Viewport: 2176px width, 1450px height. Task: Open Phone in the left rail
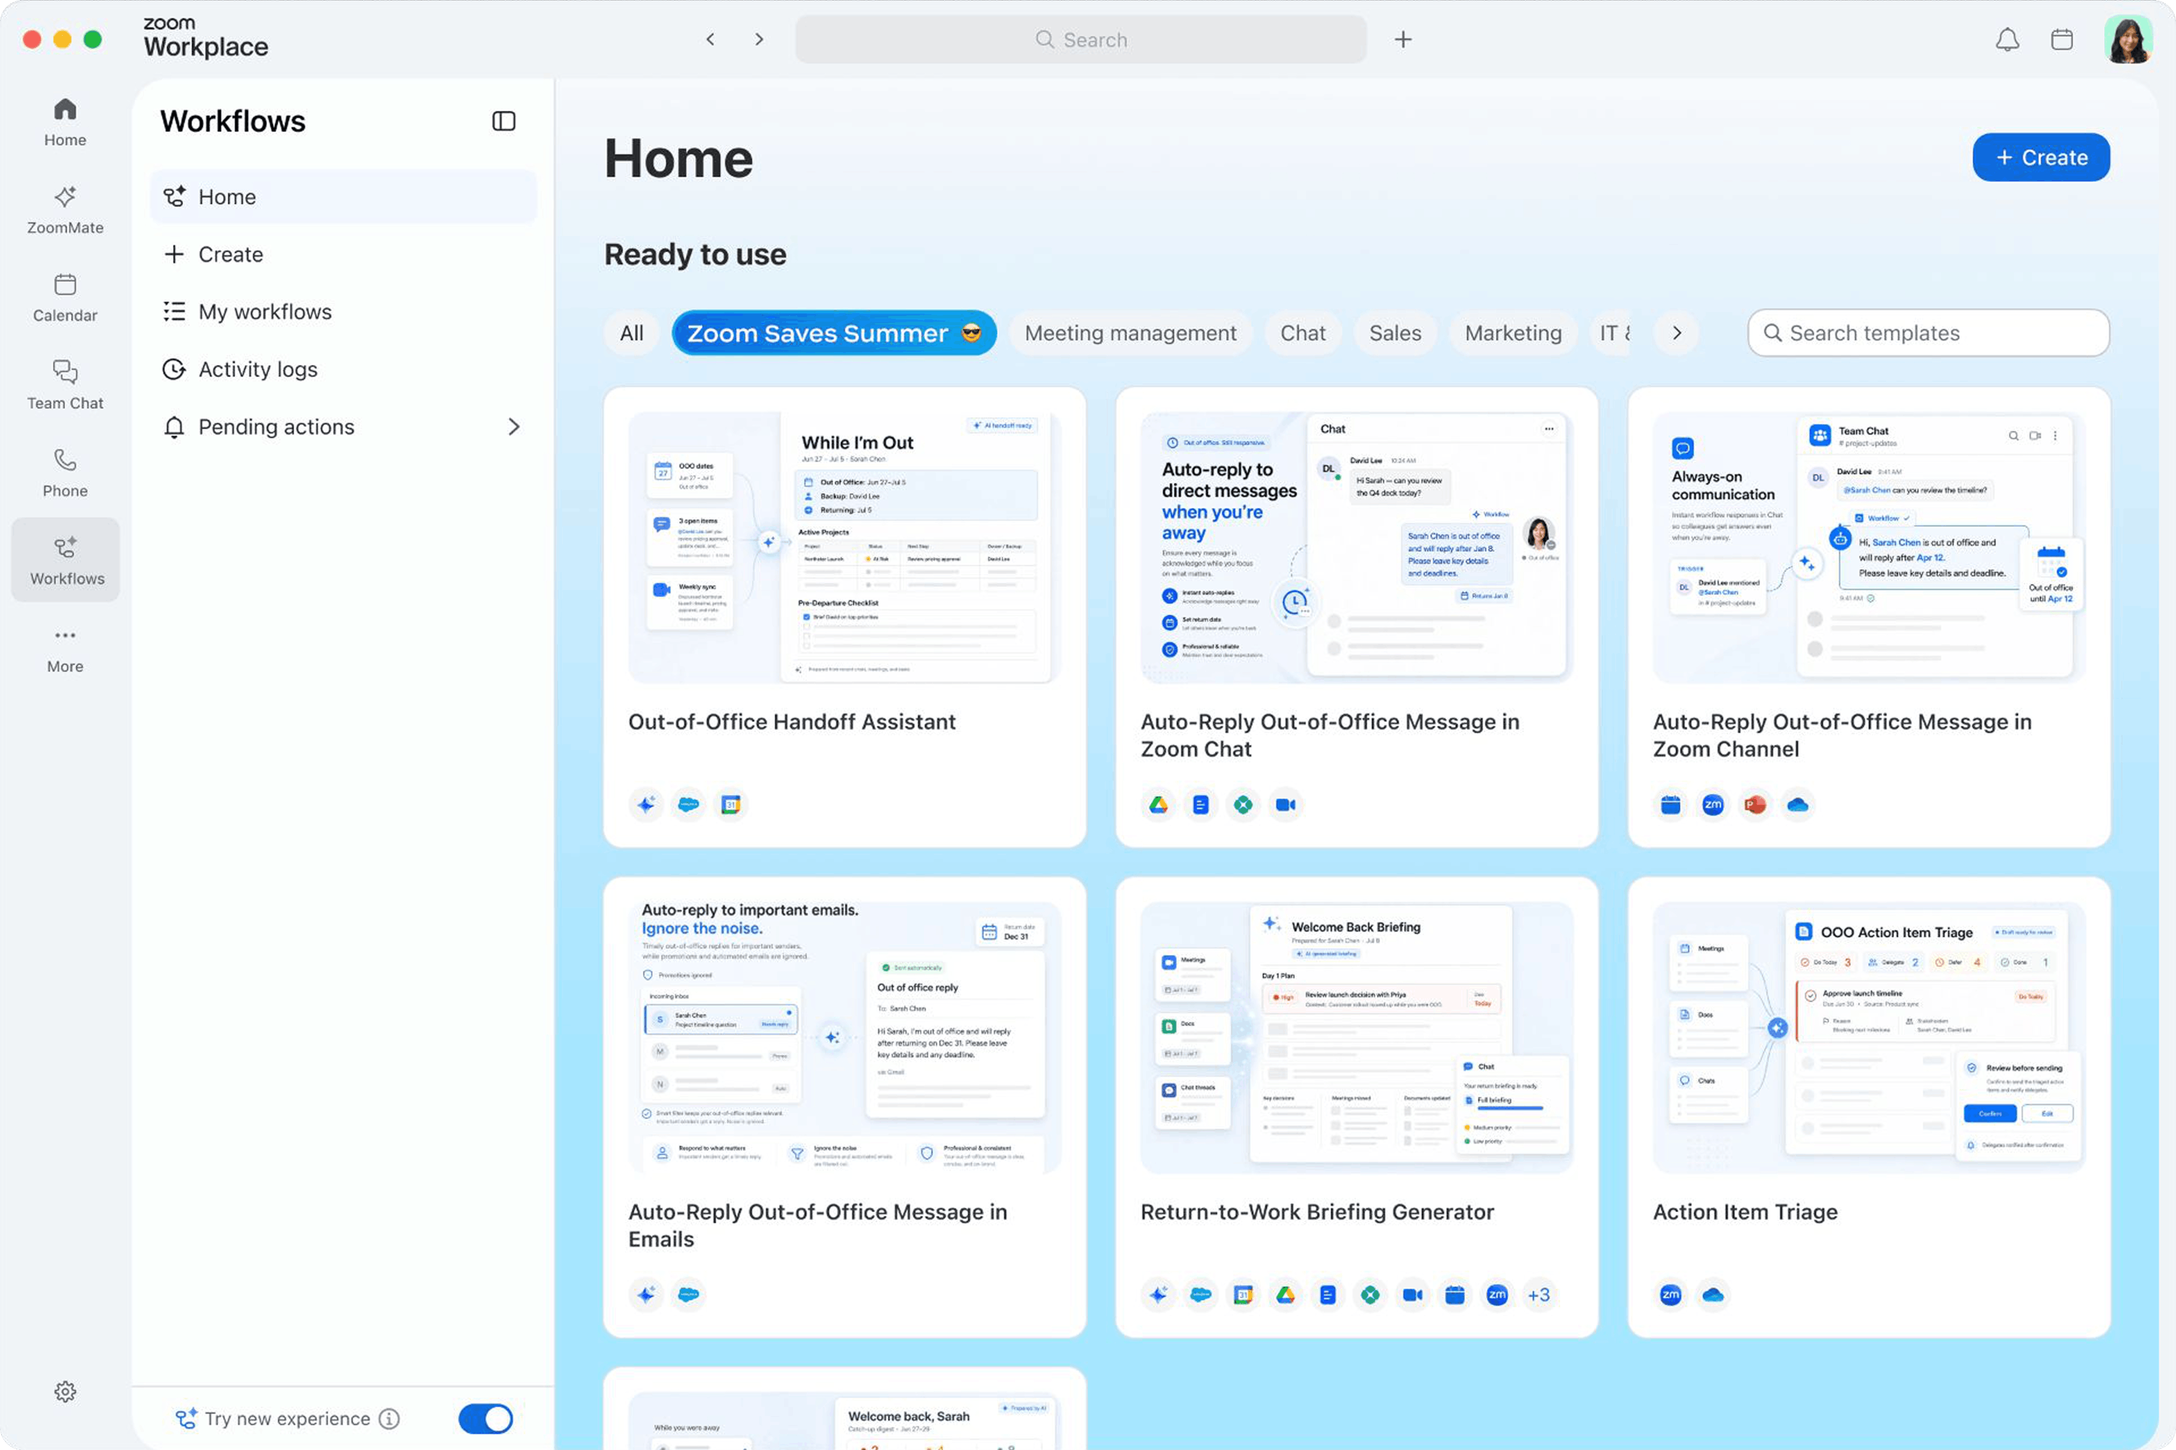point(65,474)
